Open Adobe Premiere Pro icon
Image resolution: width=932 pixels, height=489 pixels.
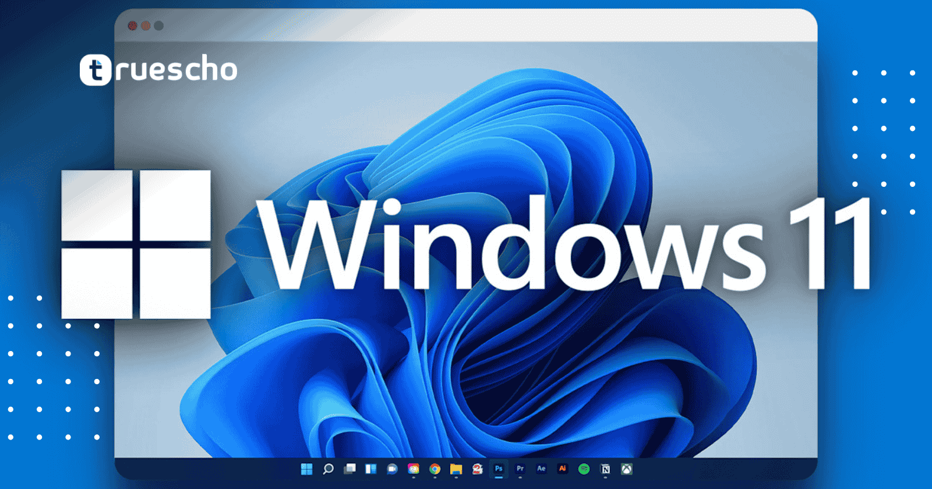point(520,469)
